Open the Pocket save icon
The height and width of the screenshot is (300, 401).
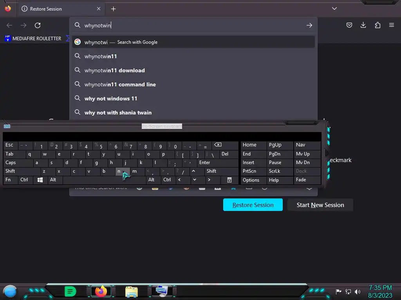pyautogui.click(x=349, y=25)
